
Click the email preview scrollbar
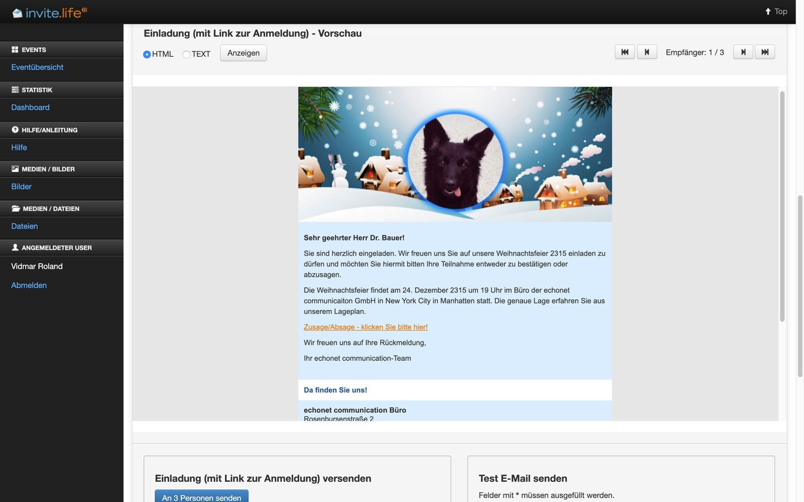[782, 206]
